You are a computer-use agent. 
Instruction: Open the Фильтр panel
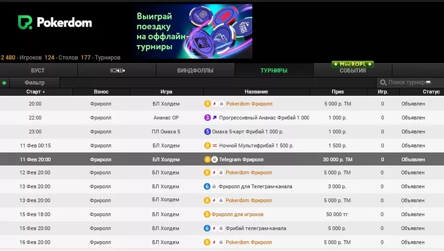point(34,83)
